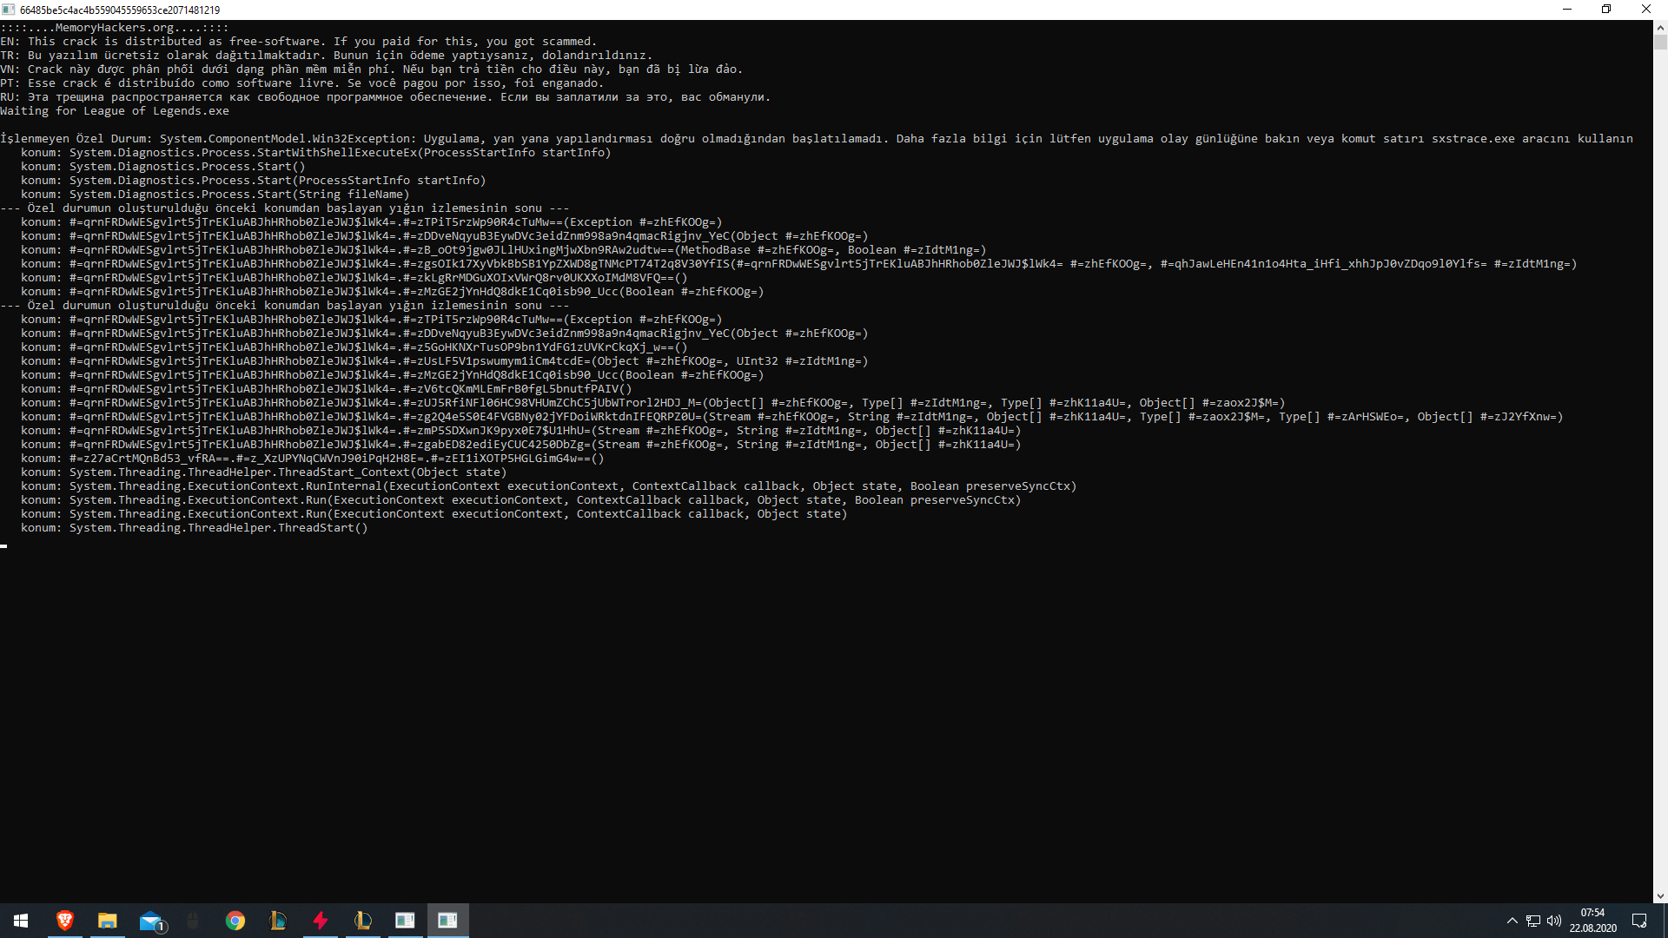The height and width of the screenshot is (938, 1668).
Task: Open File Explorer from the taskbar
Action: pos(108,921)
